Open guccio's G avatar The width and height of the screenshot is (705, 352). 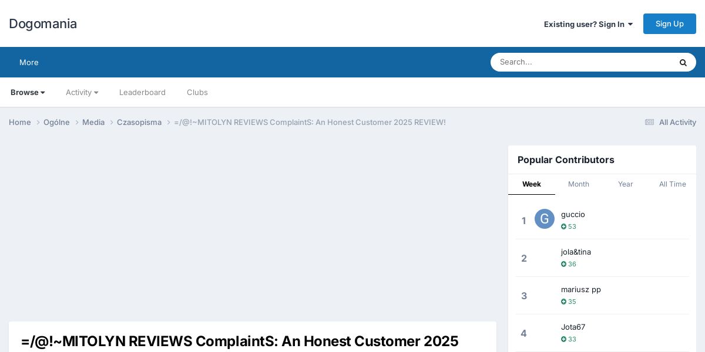545,219
